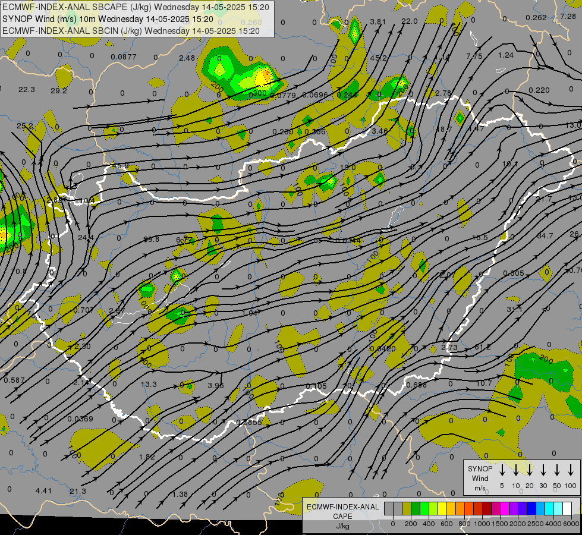Select the yellow swatch in CAPE legend
The height and width of the screenshot is (535, 582).
pos(442,508)
